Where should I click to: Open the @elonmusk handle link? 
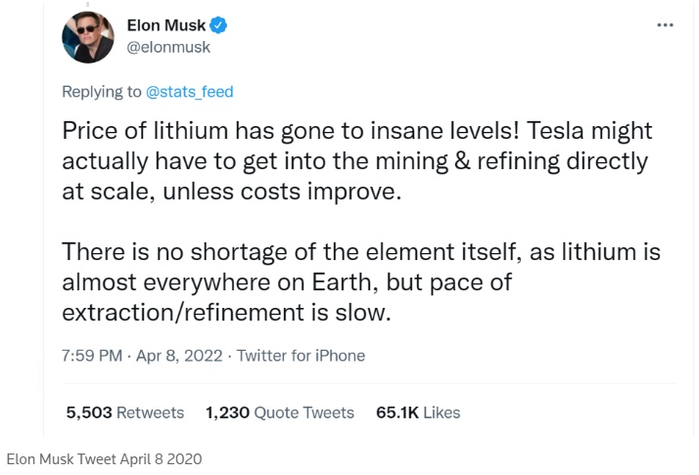coord(168,47)
